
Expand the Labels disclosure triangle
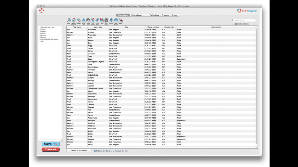[x=39, y=33]
